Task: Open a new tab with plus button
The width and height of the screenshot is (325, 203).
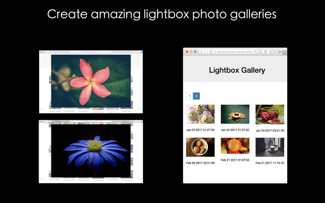Action: [x=284, y=53]
